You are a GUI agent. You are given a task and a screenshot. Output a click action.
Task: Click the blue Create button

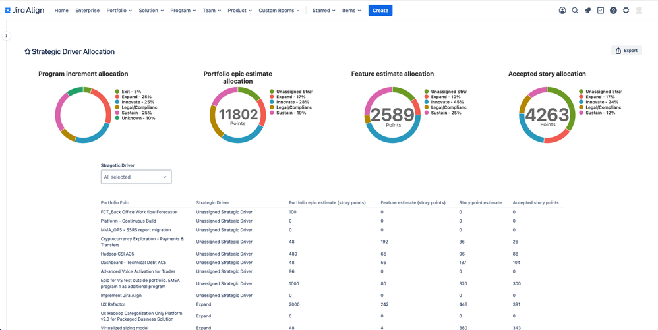(x=380, y=11)
